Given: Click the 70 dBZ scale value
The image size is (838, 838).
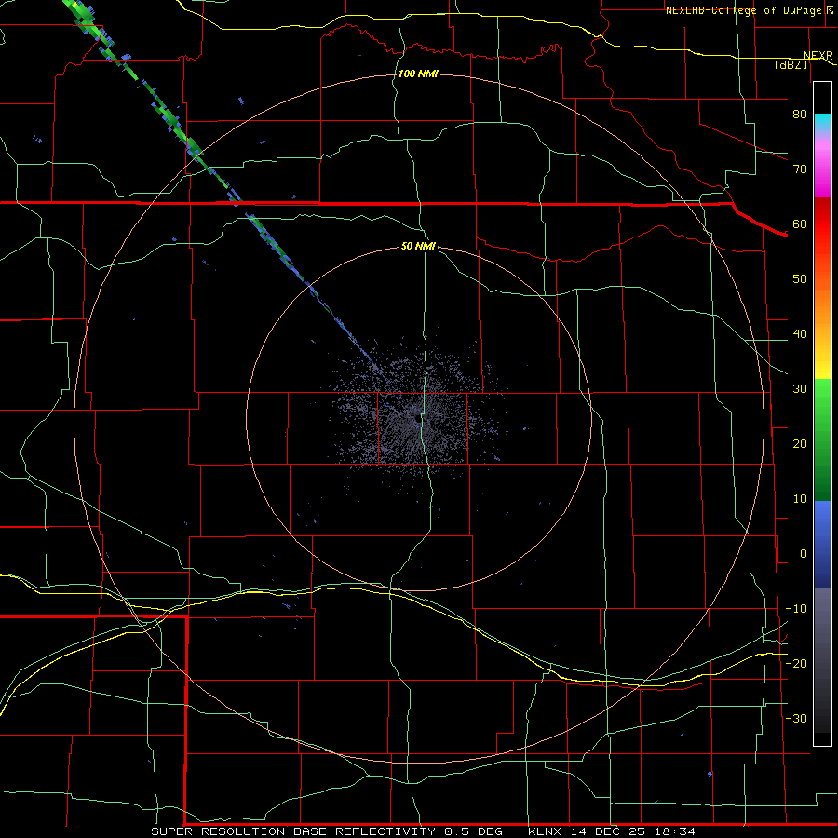Looking at the screenshot, I should (x=800, y=169).
